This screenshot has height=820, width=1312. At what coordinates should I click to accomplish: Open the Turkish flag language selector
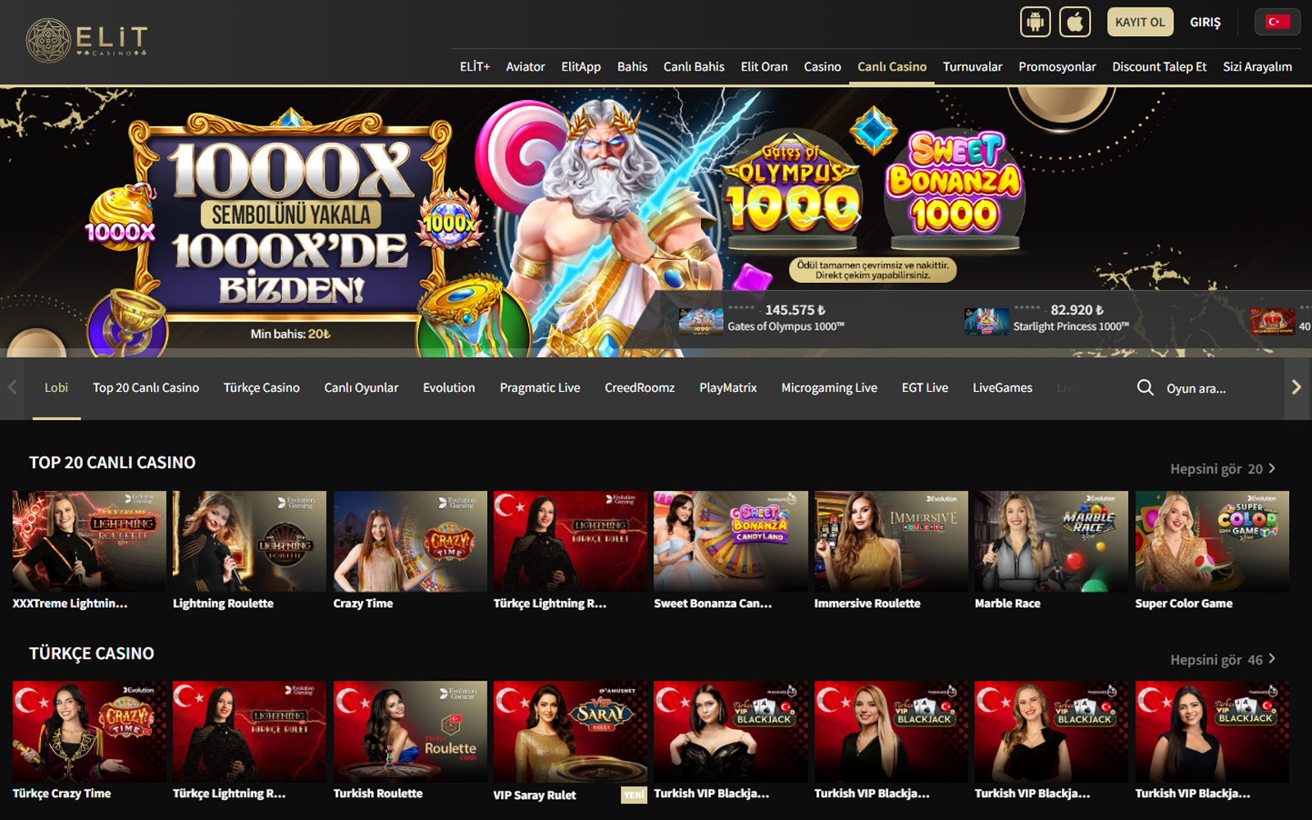pos(1276,22)
